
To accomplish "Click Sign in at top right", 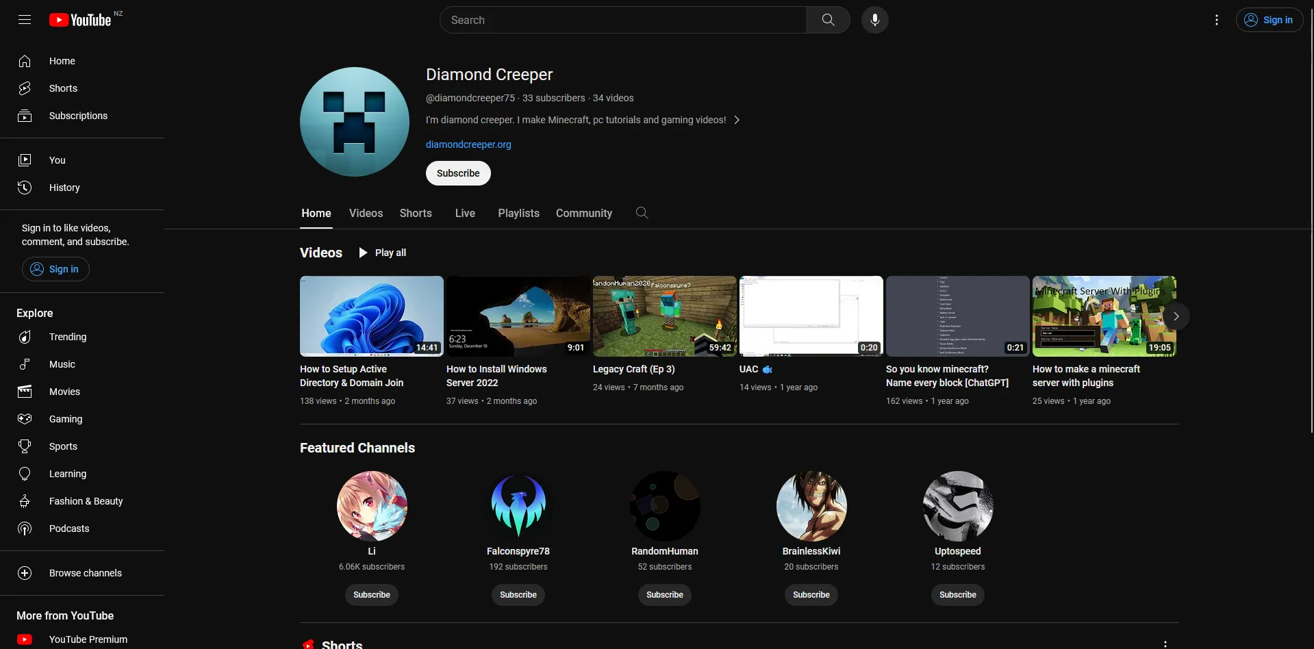I will click(1269, 20).
